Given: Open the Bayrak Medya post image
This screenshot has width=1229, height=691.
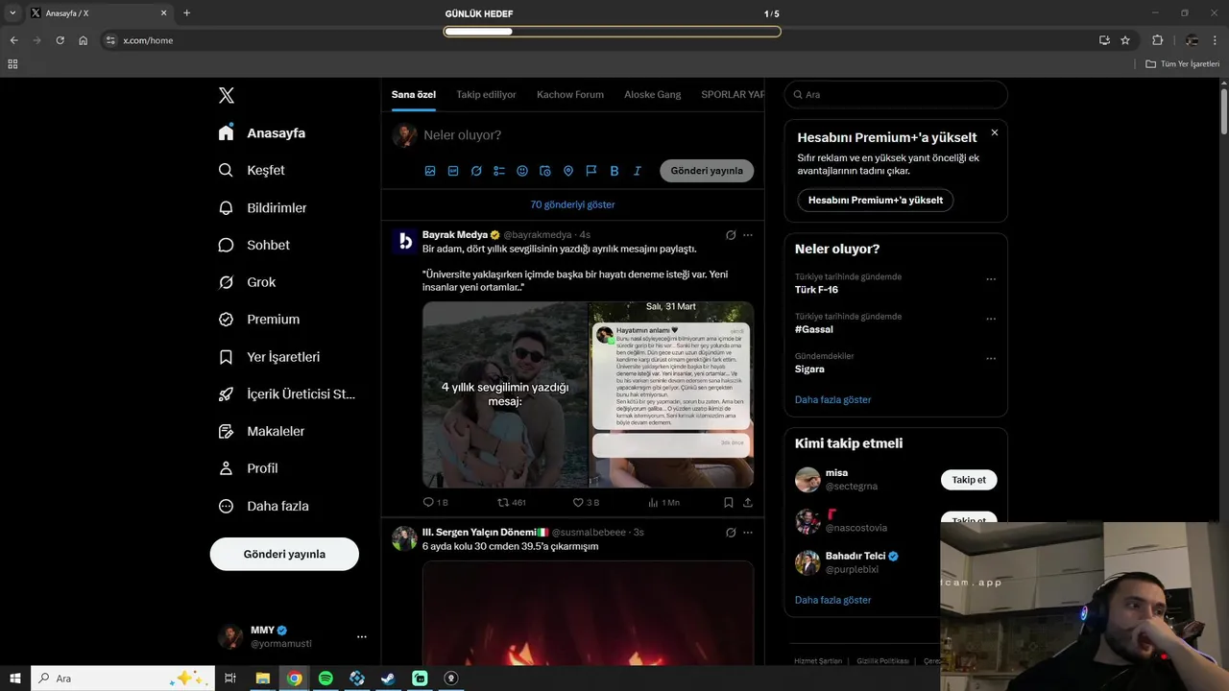Looking at the screenshot, I should (x=588, y=394).
